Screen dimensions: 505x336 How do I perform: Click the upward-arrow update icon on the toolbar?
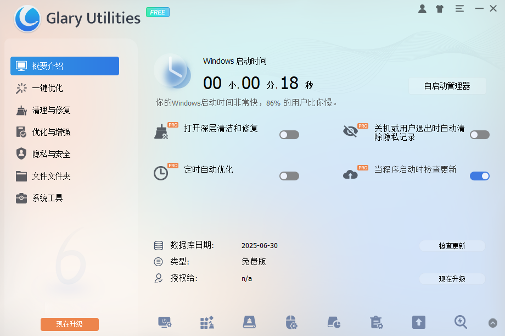pos(418,323)
